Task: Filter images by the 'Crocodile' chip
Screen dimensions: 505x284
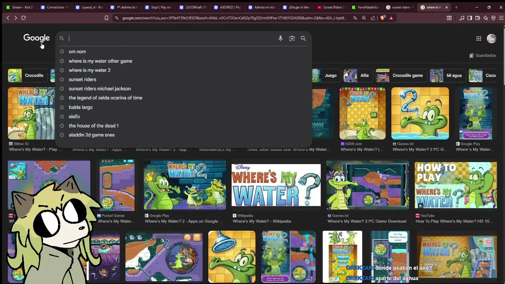Action: click(x=27, y=75)
